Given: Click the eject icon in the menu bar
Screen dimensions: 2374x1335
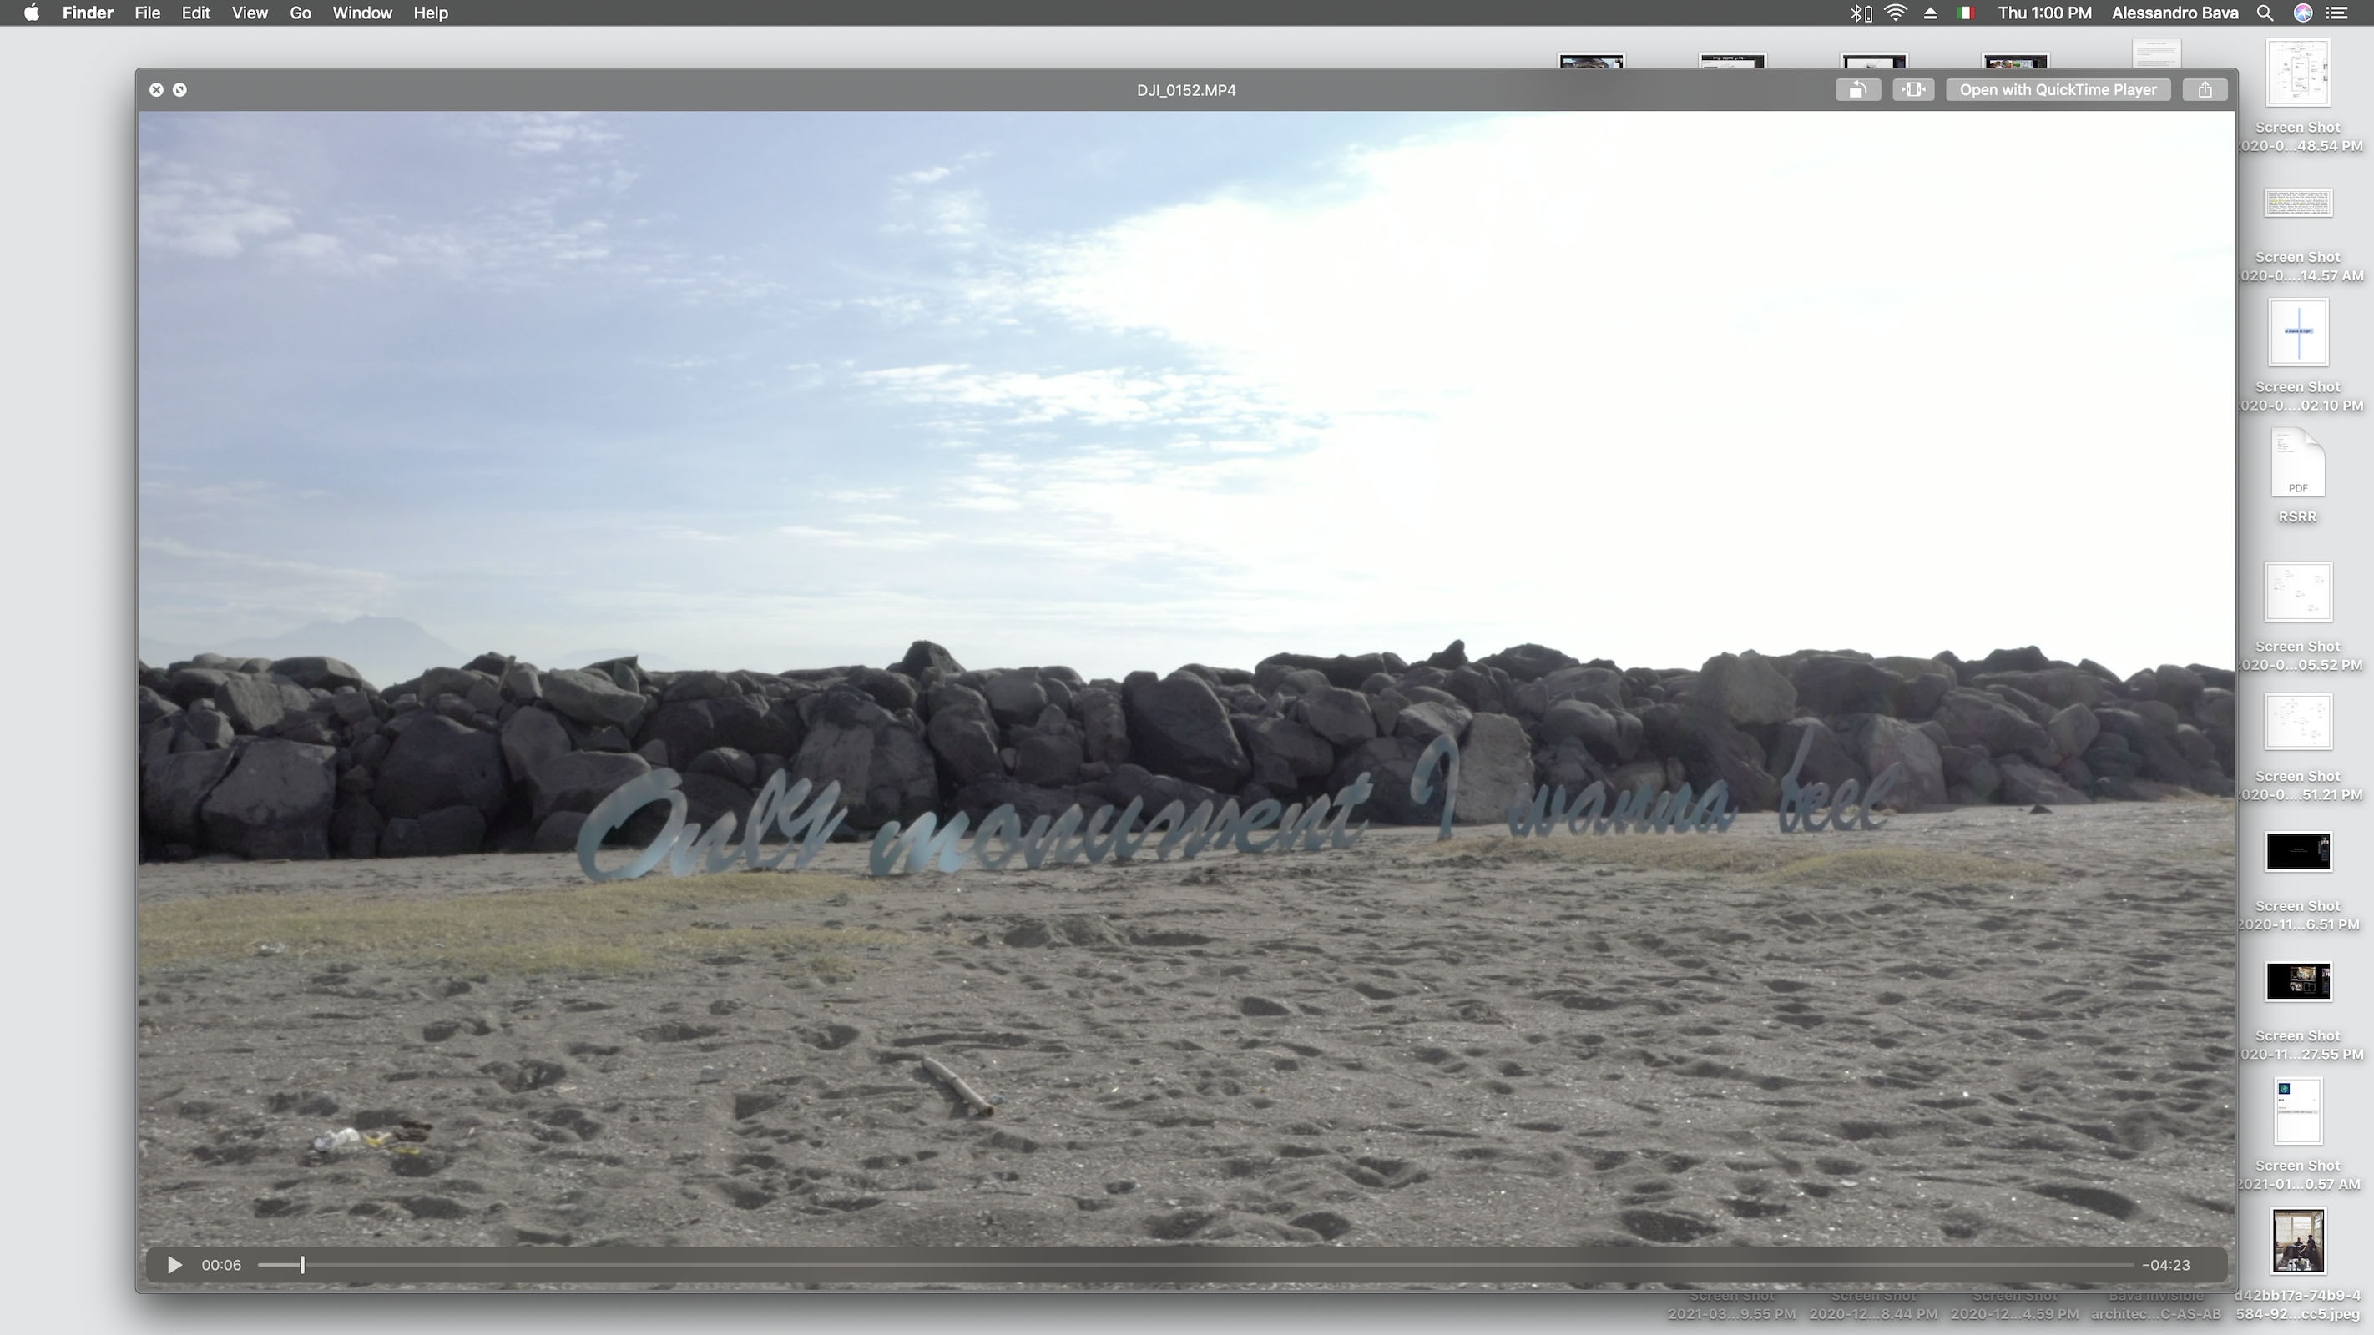Looking at the screenshot, I should tap(1931, 13).
